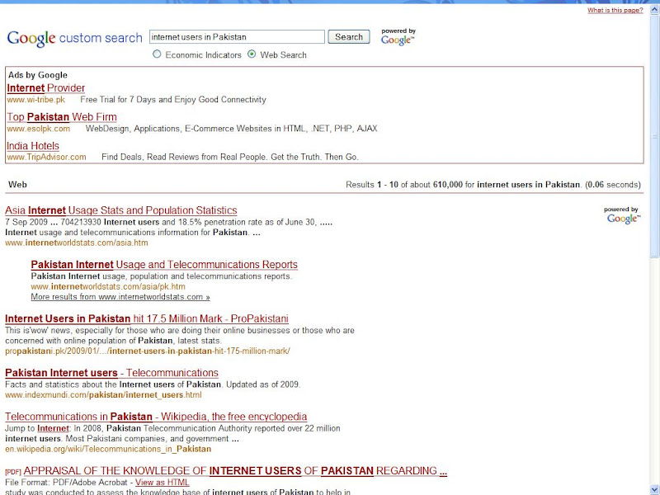Open the PDF Appraisal of the Knowledge result
Screen dimensions: 660x495
[x=235, y=471]
